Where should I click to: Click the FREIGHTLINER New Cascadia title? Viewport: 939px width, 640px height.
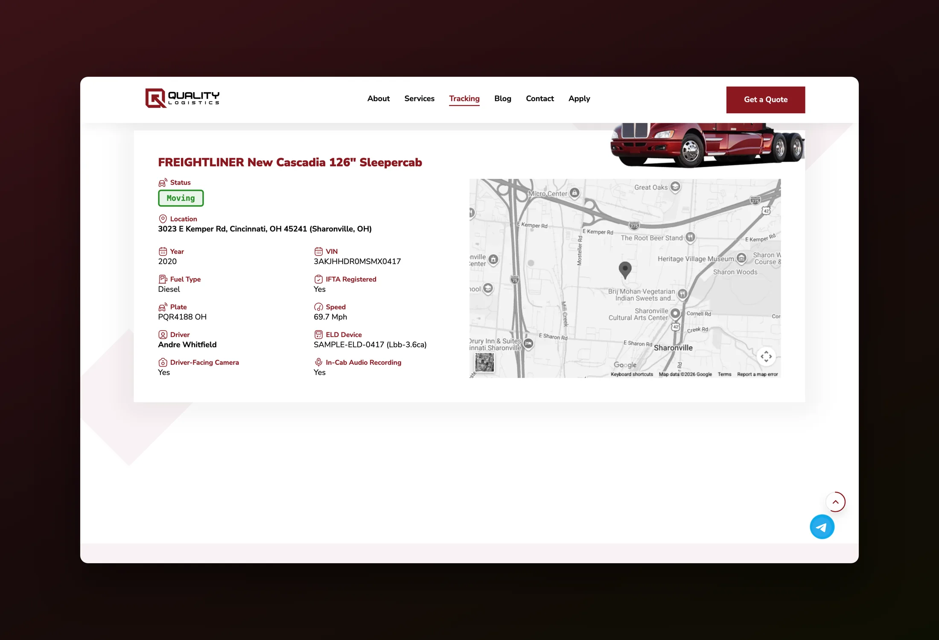290,163
